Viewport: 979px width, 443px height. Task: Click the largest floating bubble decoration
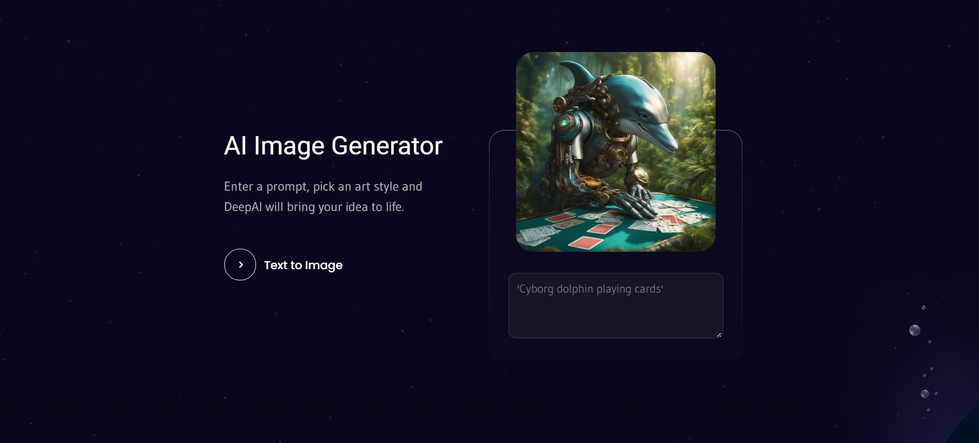[915, 330]
